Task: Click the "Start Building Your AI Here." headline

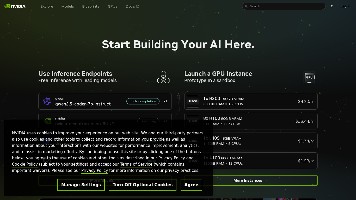Action: pyautogui.click(x=178, y=45)
